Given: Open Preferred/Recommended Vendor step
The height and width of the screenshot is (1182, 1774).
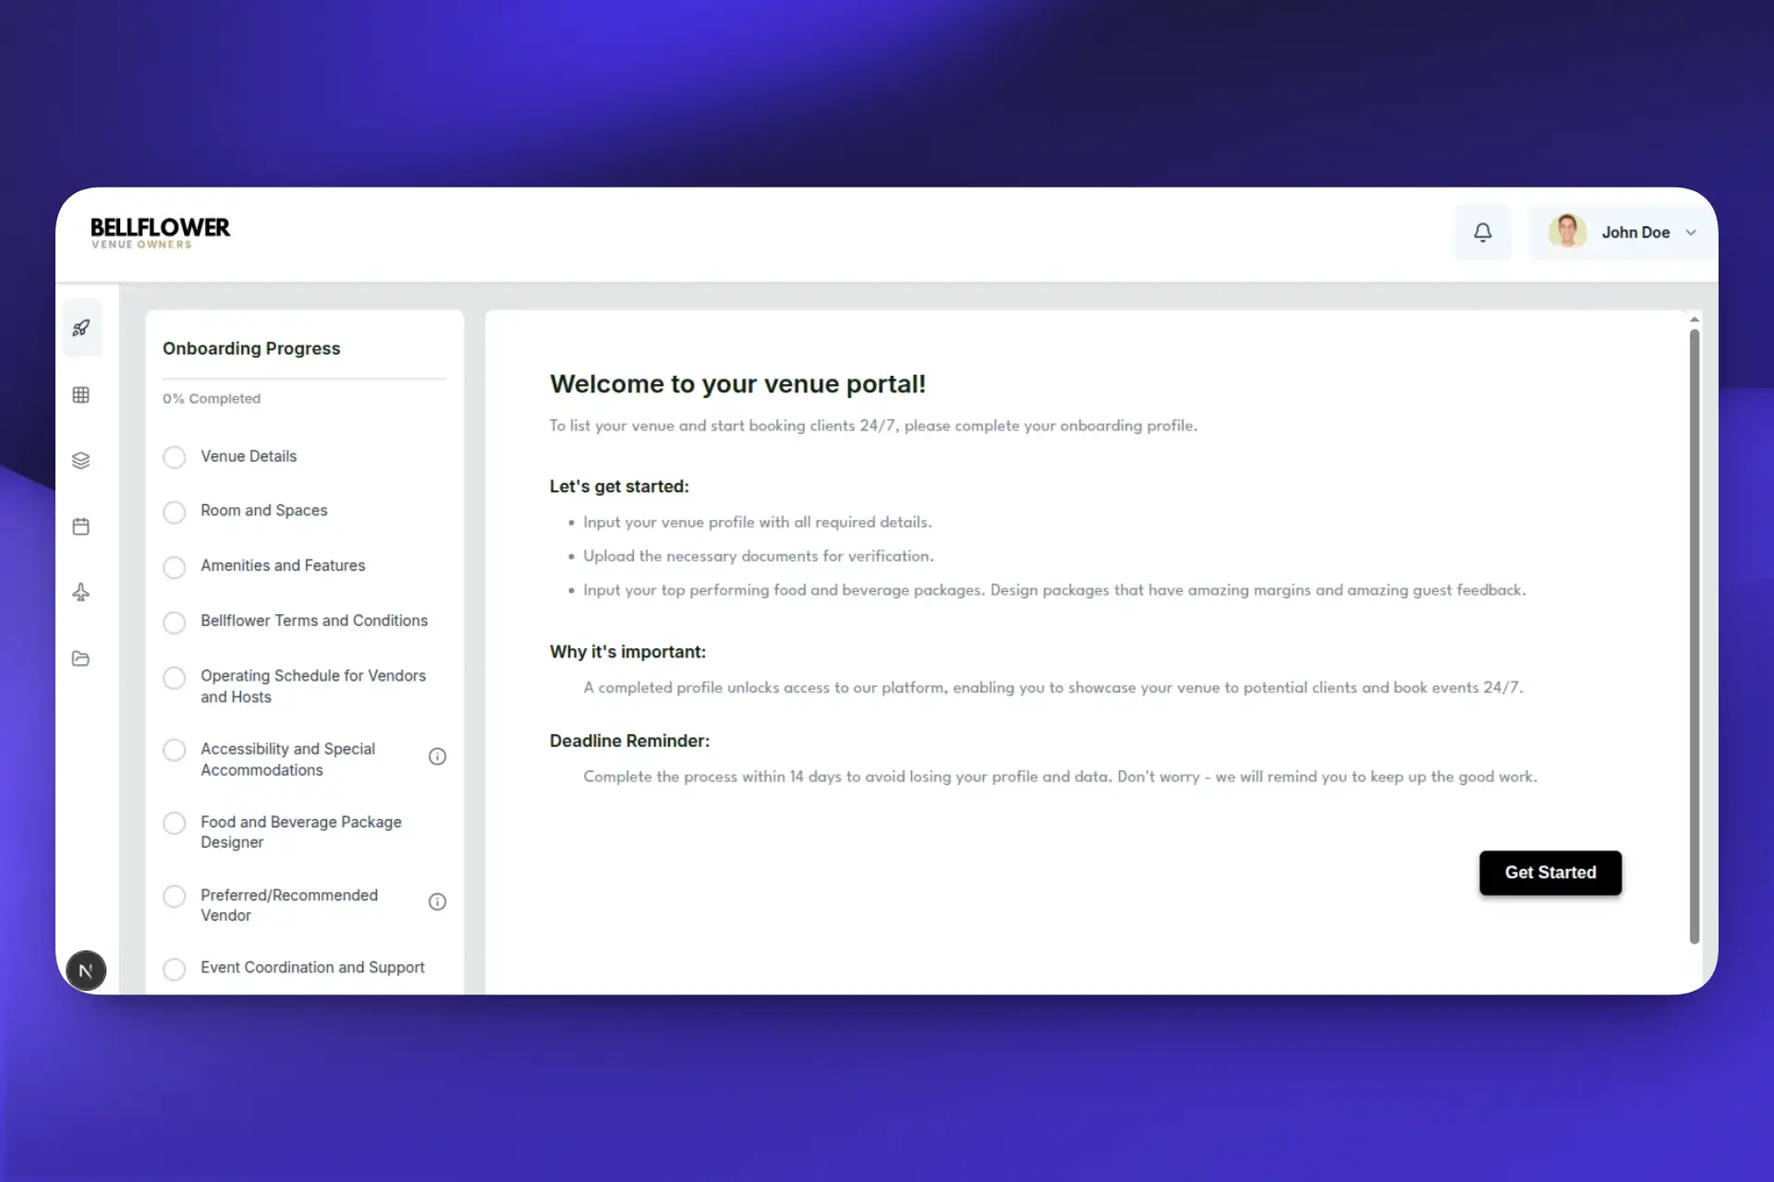Looking at the screenshot, I should (x=289, y=905).
